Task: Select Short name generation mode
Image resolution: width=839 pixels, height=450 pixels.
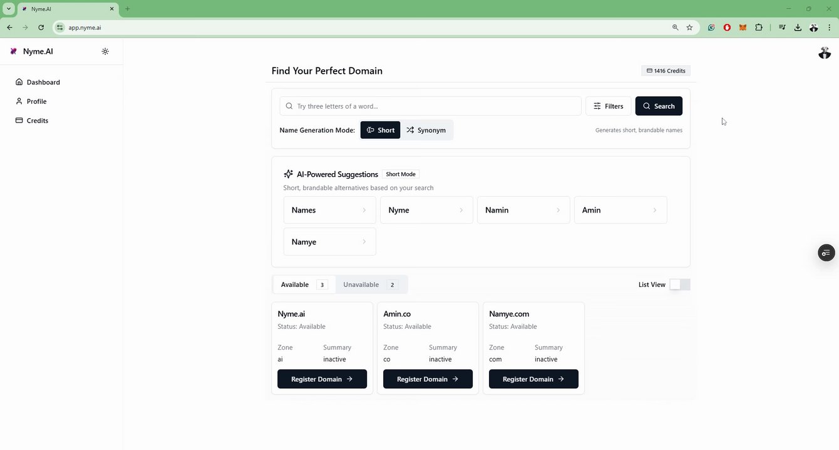Action: [x=380, y=130]
